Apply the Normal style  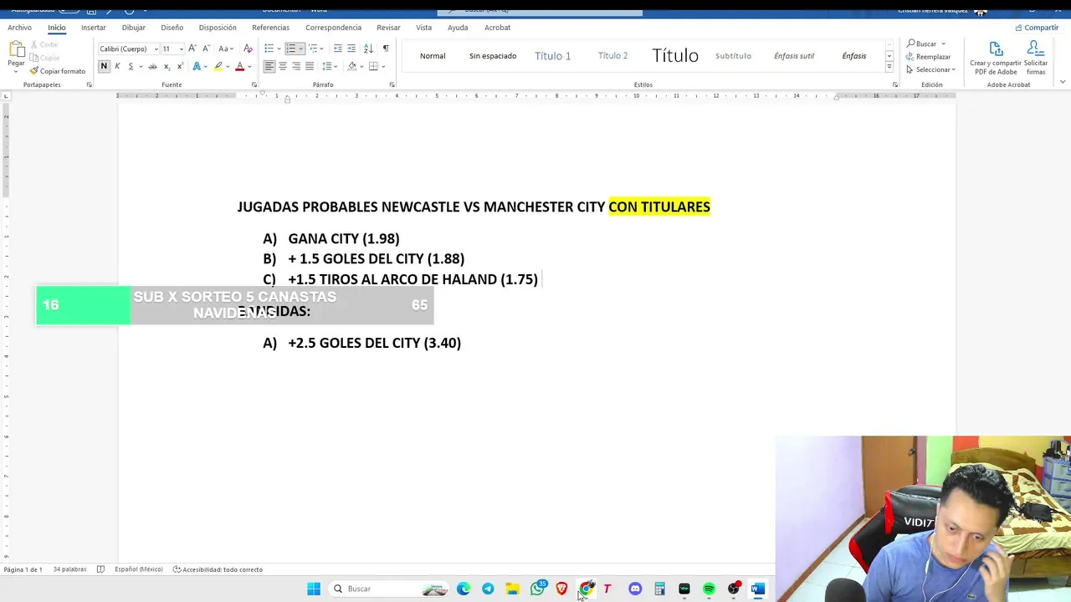pos(433,56)
